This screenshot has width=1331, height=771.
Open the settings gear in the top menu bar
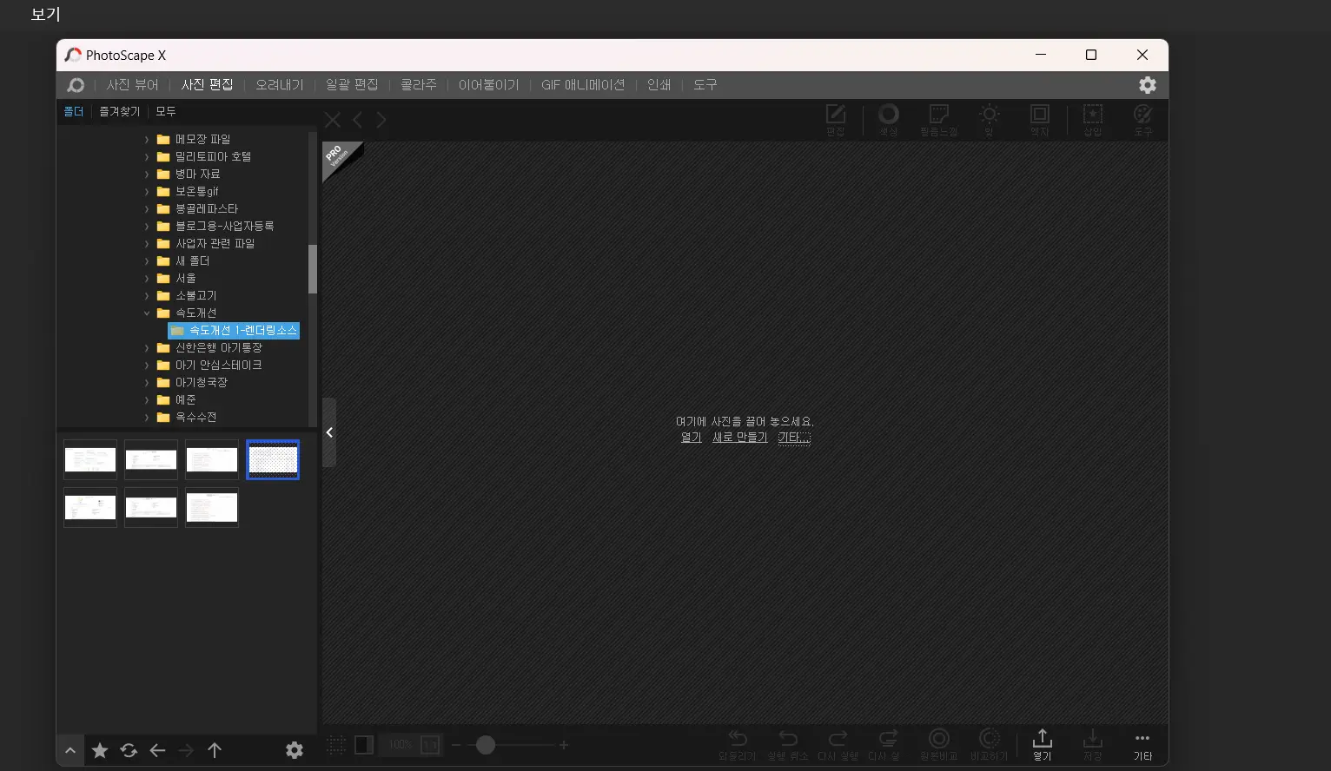[1148, 85]
